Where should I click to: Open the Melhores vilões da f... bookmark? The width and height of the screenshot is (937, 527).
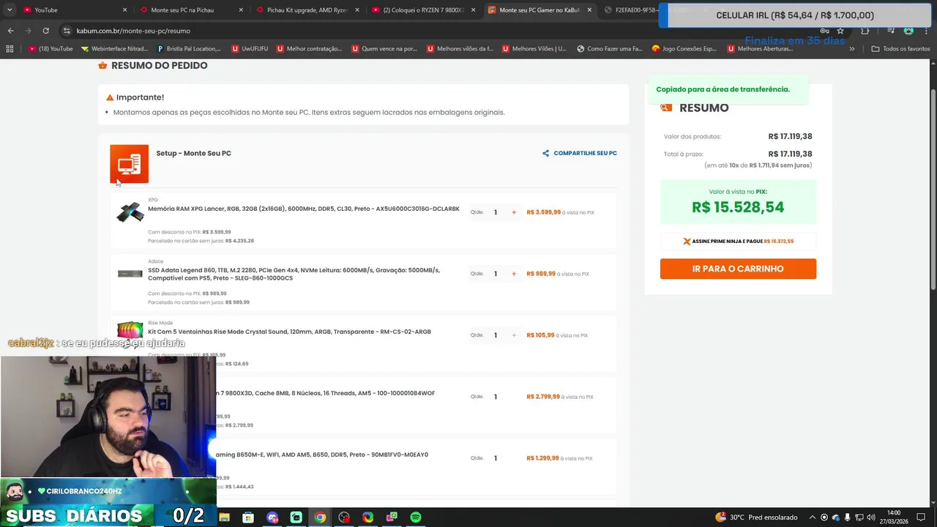point(460,49)
